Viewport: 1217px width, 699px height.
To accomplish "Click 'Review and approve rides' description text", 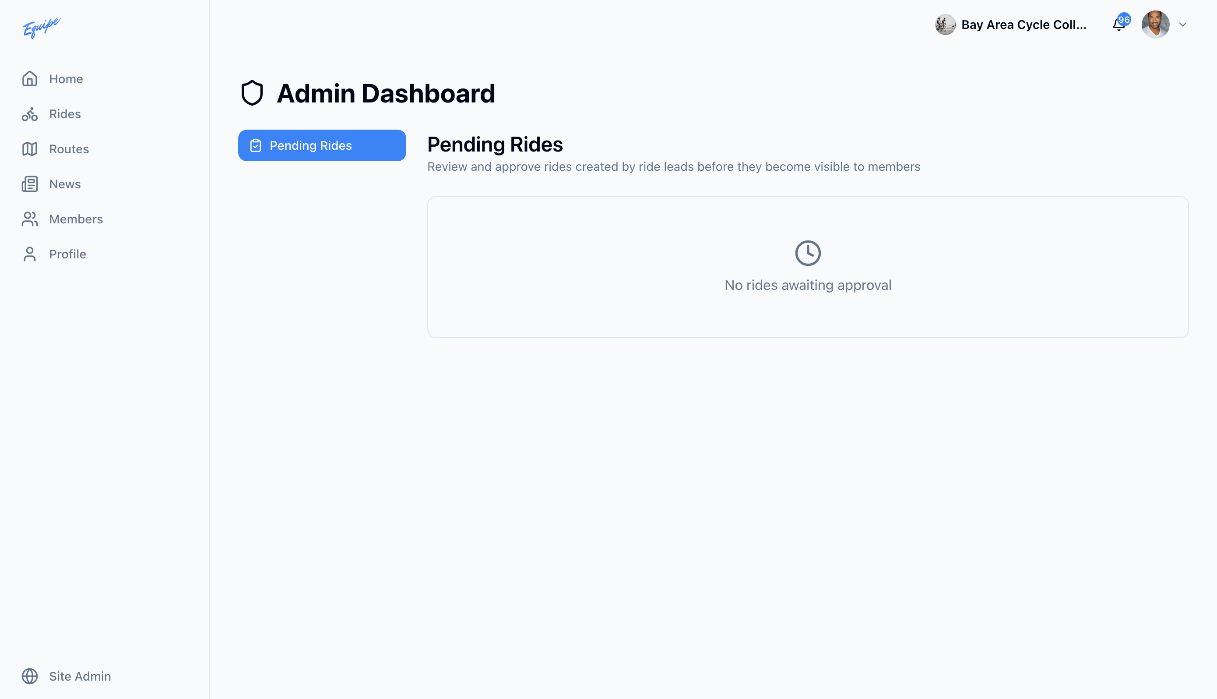I will coord(673,166).
